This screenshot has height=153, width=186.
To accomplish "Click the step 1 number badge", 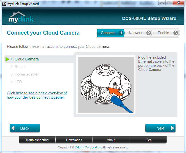I will pyautogui.click(x=121, y=33).
